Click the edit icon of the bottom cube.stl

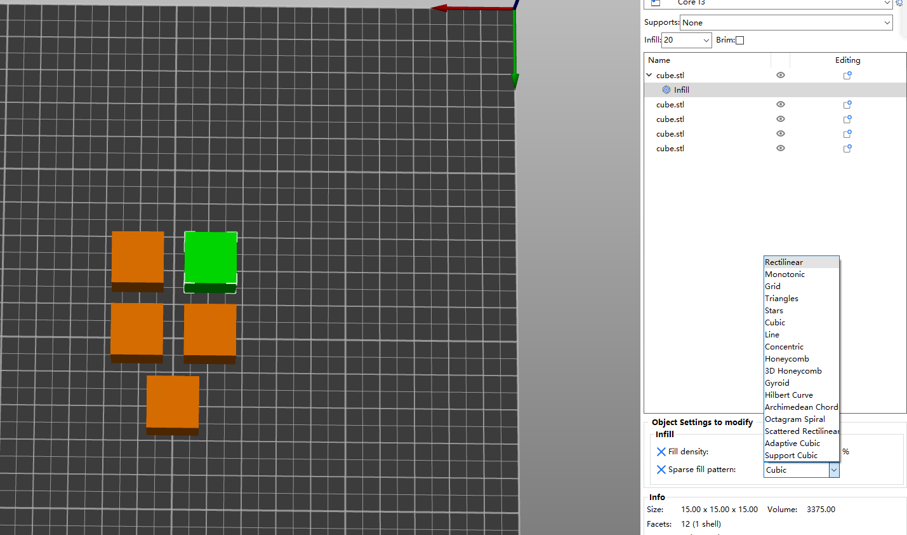(x=847, y=149)
